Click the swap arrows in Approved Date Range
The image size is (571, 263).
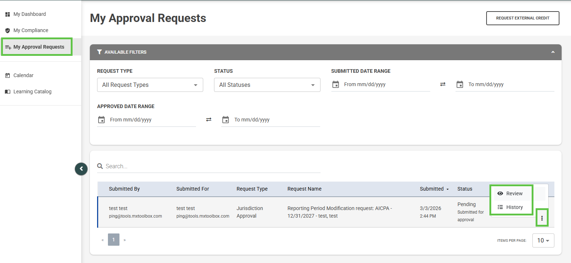coord(209,120)
